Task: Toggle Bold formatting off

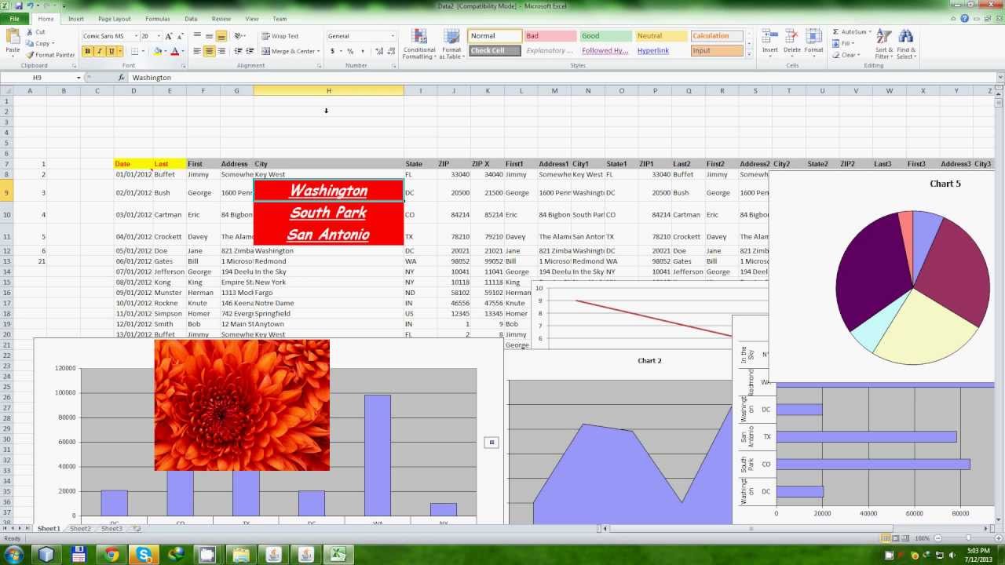Action: (x=88, y=51)
